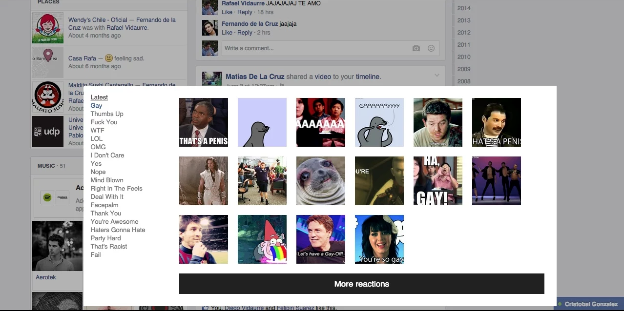
Task: Pick the HA, GAY! GIF
Action: click(x=438, y=181)
